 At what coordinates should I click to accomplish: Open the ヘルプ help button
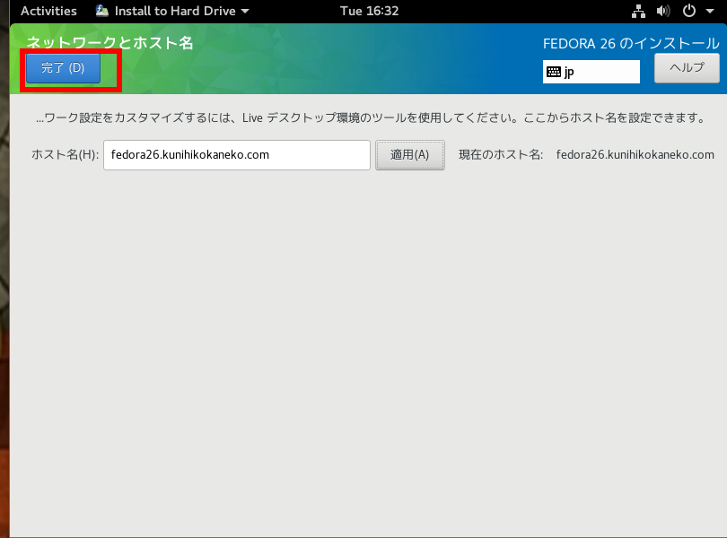687,68
